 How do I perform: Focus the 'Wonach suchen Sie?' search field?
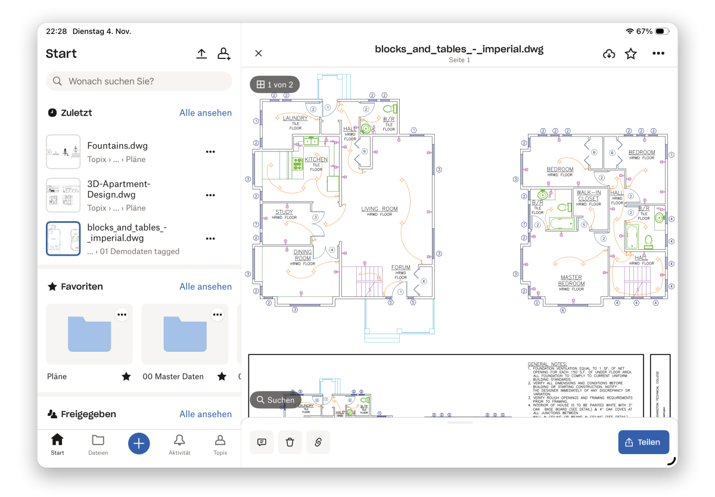coord(139,81)
